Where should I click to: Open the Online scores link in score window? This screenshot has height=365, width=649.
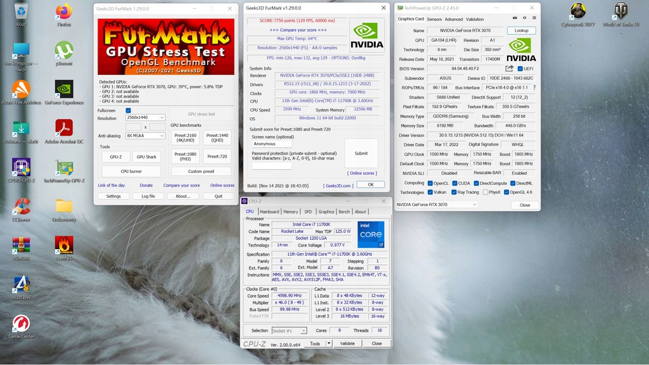click(362, 173)
